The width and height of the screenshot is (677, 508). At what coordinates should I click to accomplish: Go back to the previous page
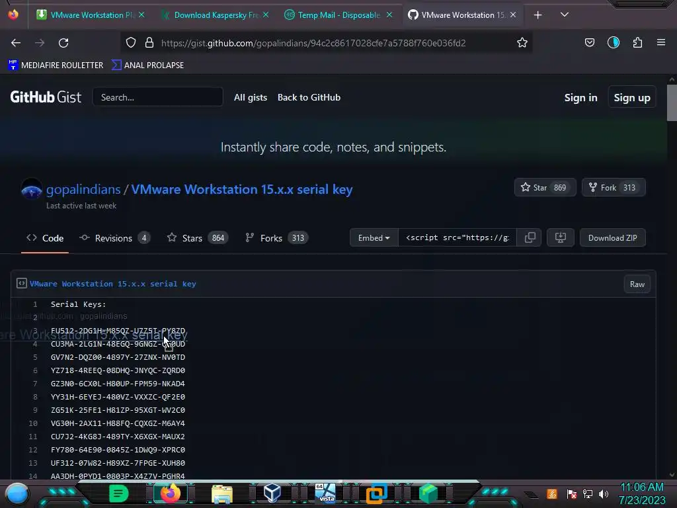click(x=16, y=43)
